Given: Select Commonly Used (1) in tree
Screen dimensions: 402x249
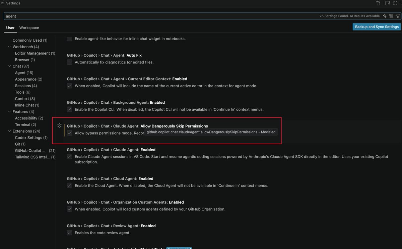Looking at the screenshot, I should click(30, 40).
